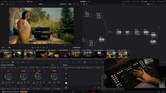Play clip in reverse
Screen dimensions: 166x93
coord(35,48)
